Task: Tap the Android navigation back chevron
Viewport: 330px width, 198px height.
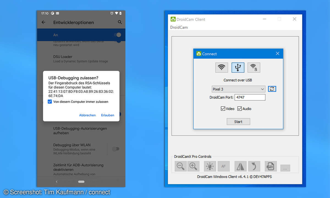Action: pos(57,182)
